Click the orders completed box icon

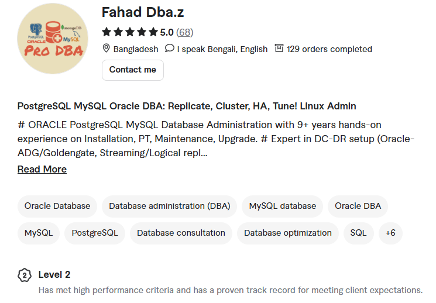point(279,48)
